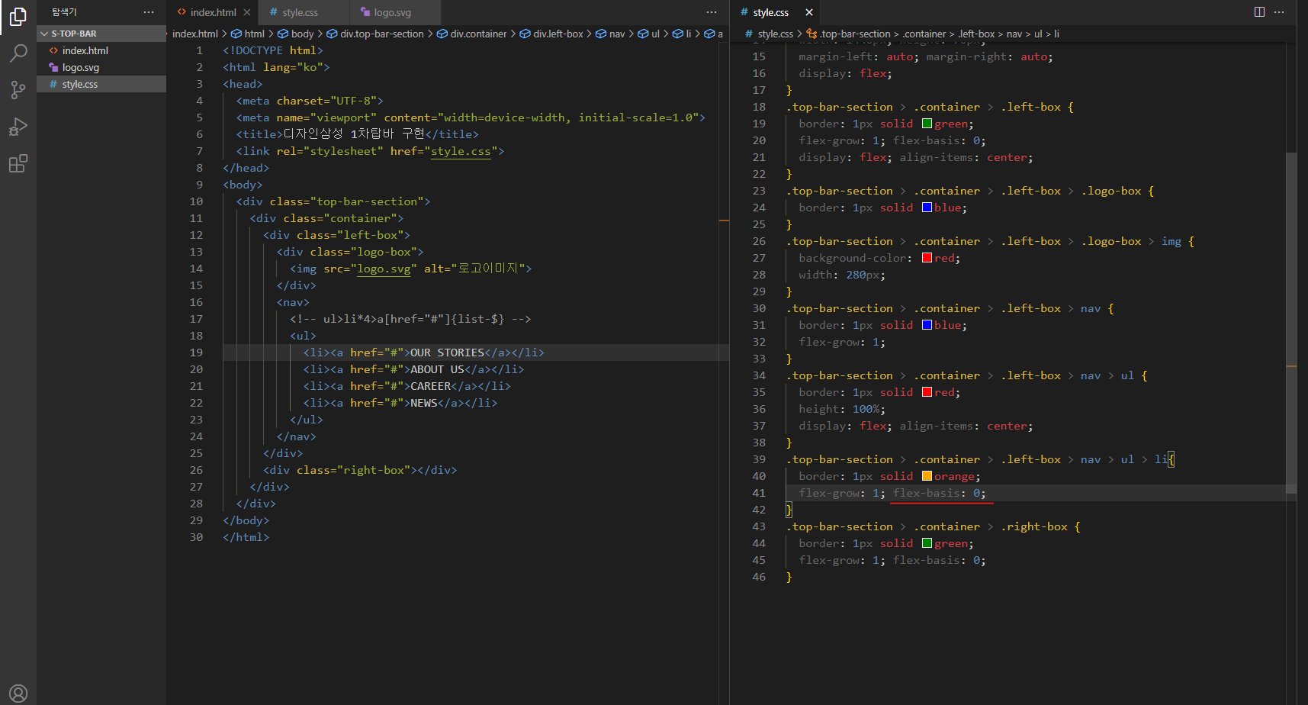Open left editor group more actions ellipsis
Viewport: 1308px width, 705px height.
712,12
